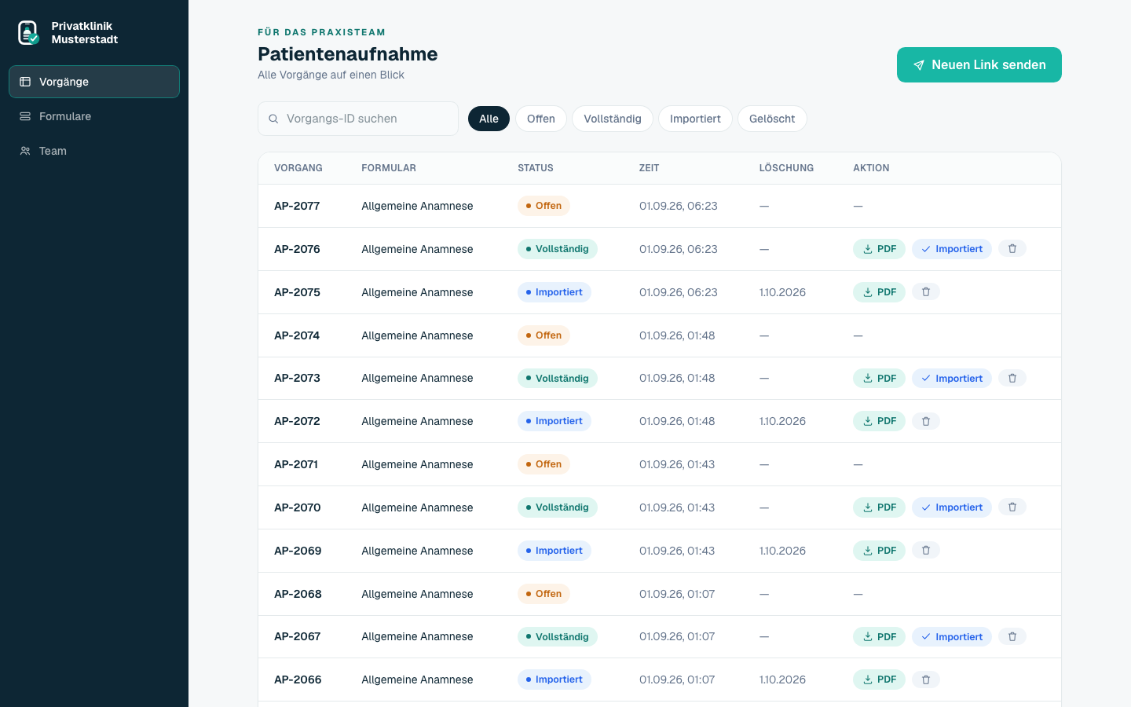Viewport: 1131px width, 707px height.
Task: Click the search magnifier icon
Action: 273,119
